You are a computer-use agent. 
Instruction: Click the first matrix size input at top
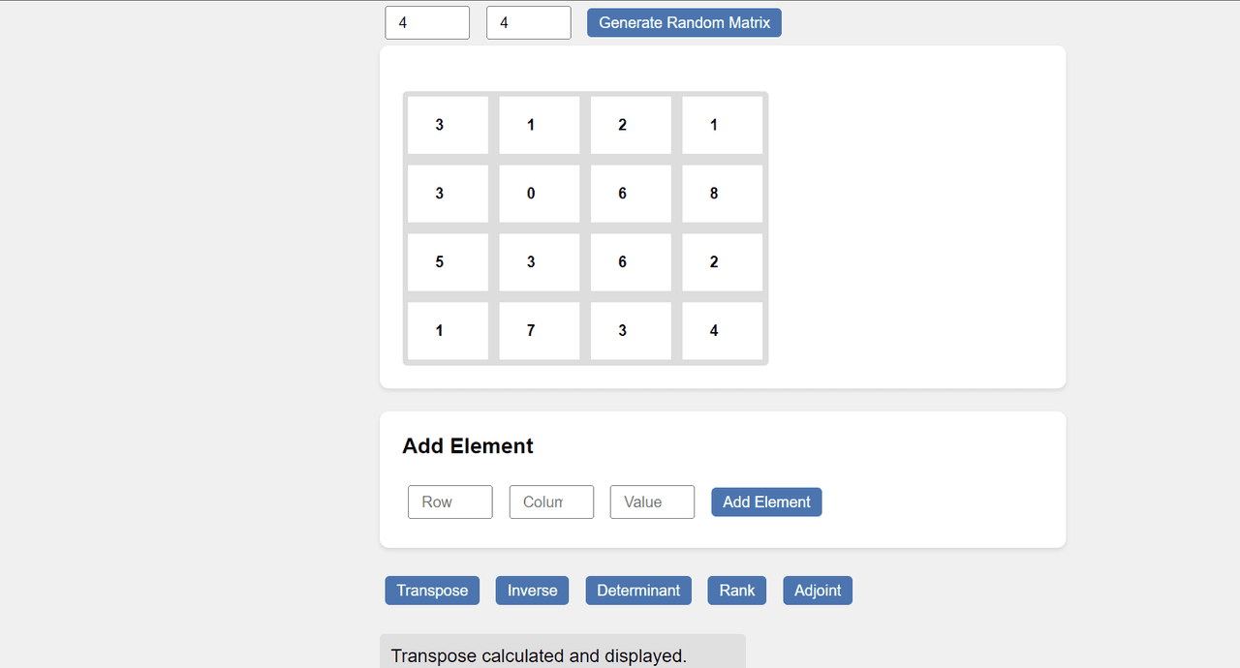pyautogui.click(x=427, y=23)
